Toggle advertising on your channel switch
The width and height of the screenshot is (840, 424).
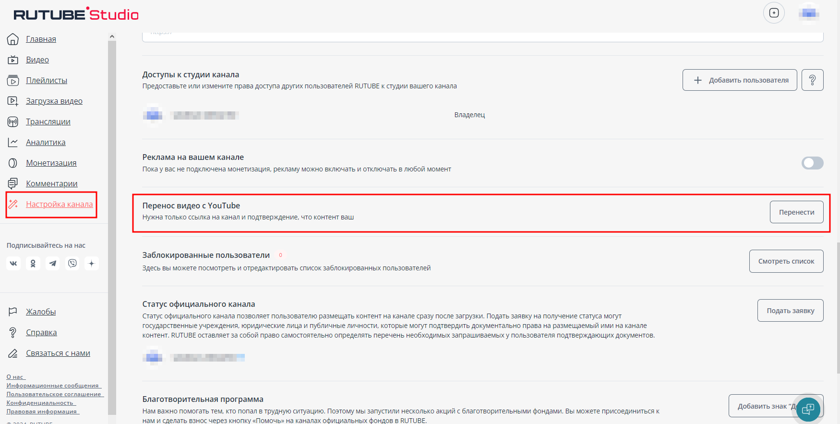[813, 163]
